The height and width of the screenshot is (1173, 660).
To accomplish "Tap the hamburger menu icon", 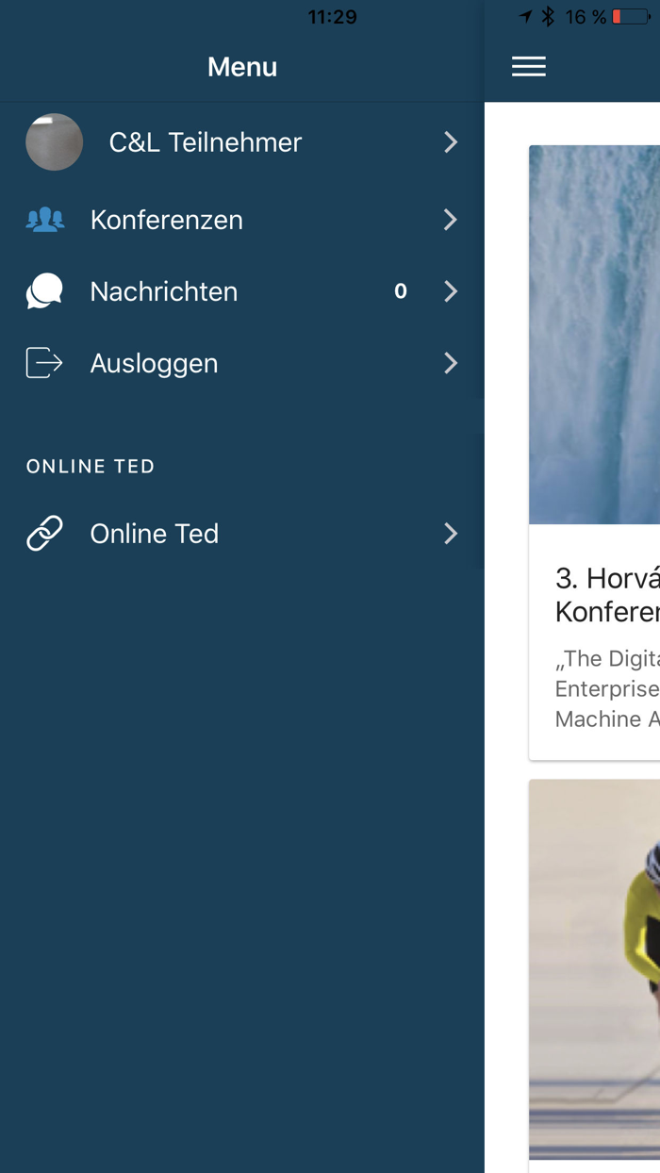I will pos(528,66).
